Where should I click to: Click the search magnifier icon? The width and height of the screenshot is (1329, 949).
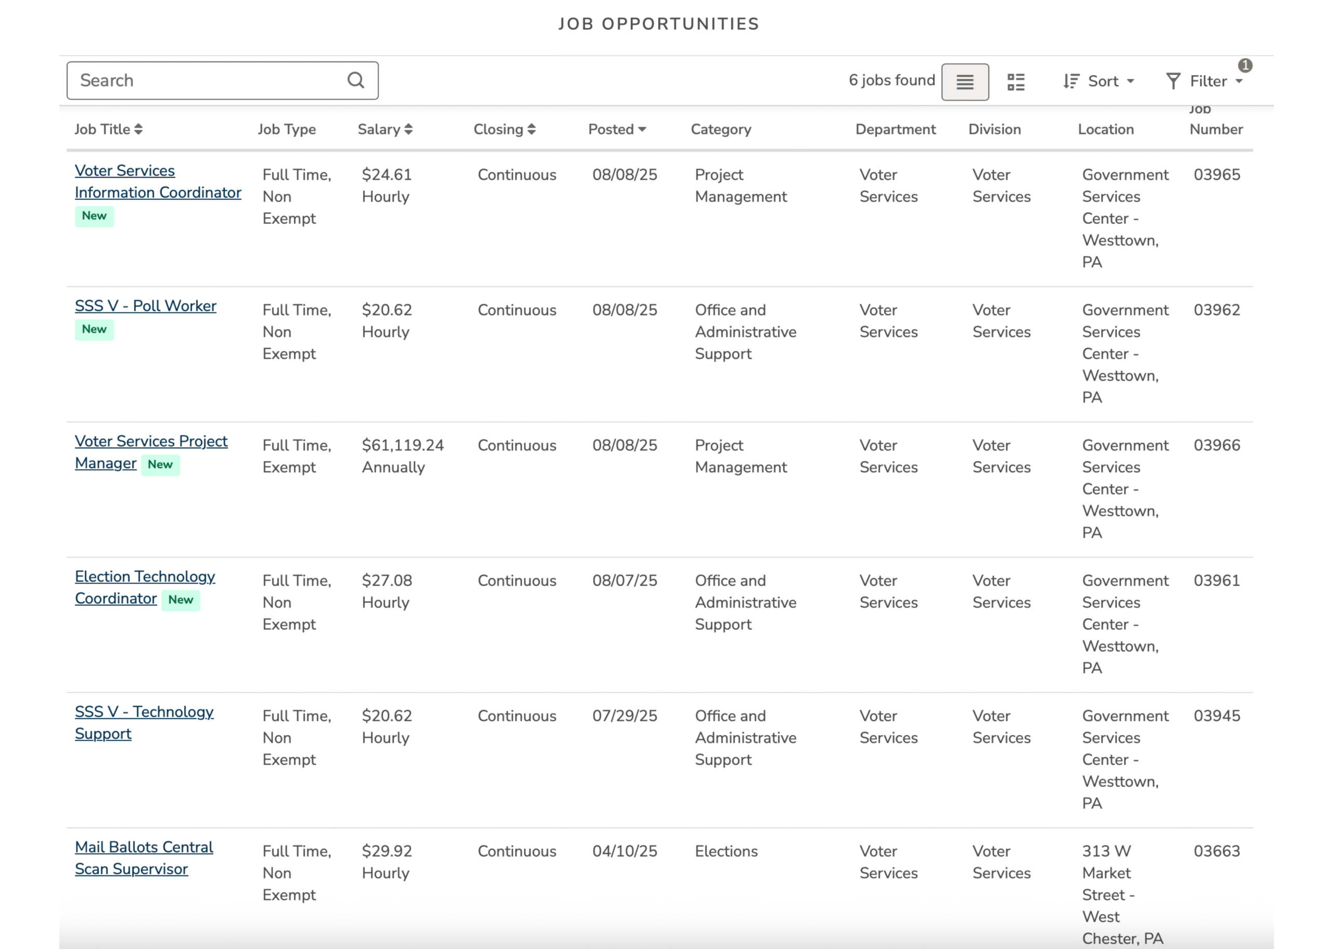[356, 80]
